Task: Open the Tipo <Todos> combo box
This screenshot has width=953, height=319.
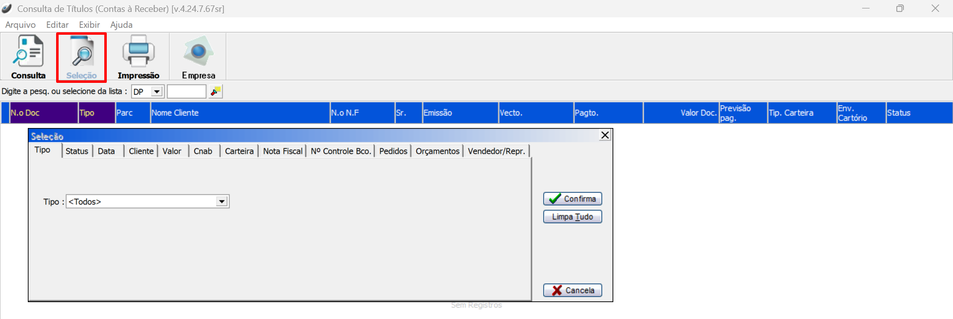Action: (221, 201)
